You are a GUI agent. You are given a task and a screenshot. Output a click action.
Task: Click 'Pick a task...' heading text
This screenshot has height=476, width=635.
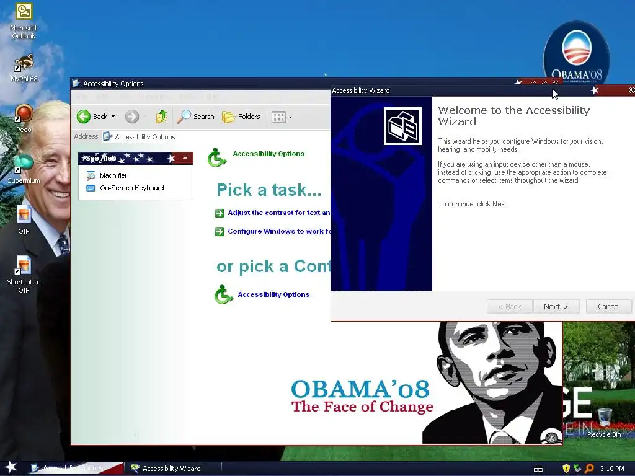pyautogui.click(x=269, y=190)
